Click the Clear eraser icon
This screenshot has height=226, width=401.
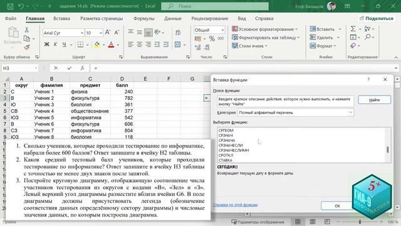(x=353, y=46)
